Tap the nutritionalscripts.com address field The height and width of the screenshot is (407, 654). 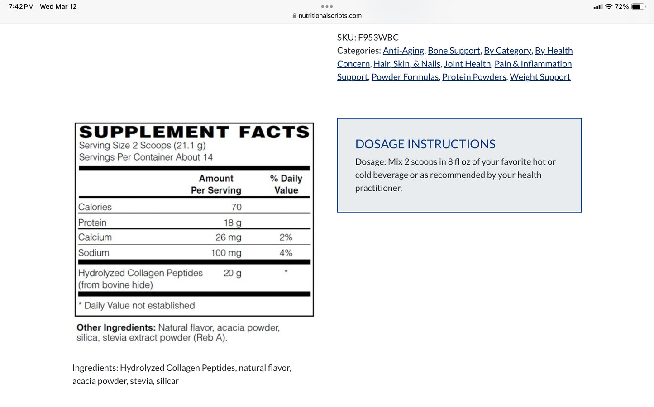coord(330,16)
